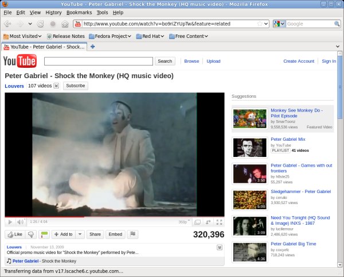
Task: Go to the home page icon
Action: click(x=65, y=24)
